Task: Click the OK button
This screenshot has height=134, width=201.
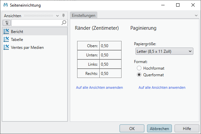Action: pos(132,128)
